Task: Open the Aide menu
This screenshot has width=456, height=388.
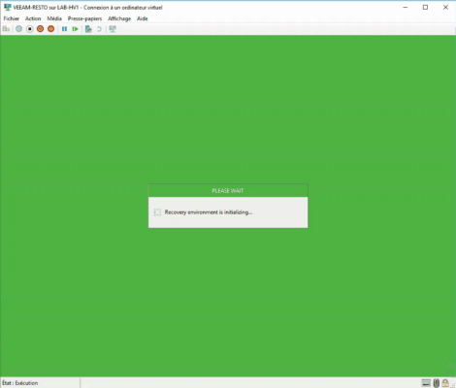Action: [143, 18]
